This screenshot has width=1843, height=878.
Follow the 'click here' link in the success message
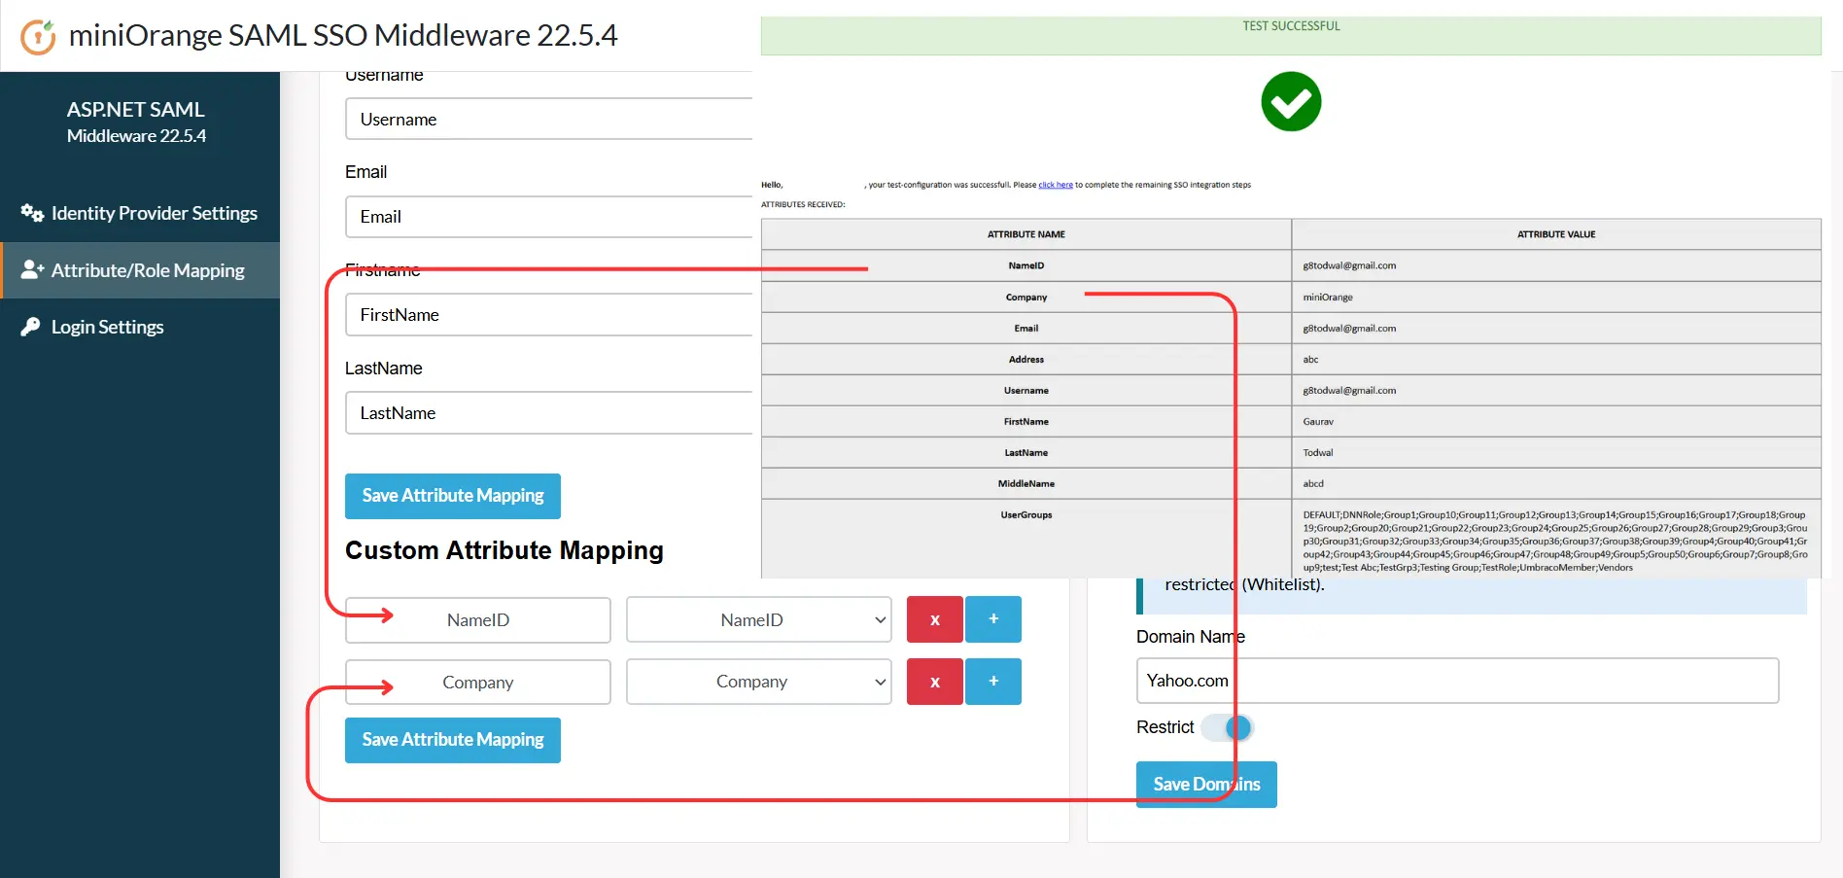(x=1055, y=184)
